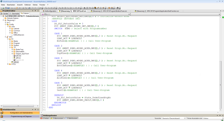The image size is (224, 121).
Task: Open the Editoren menu
Action: click(27, 5)
